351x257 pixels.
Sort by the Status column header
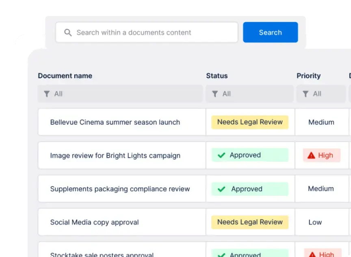217,76
